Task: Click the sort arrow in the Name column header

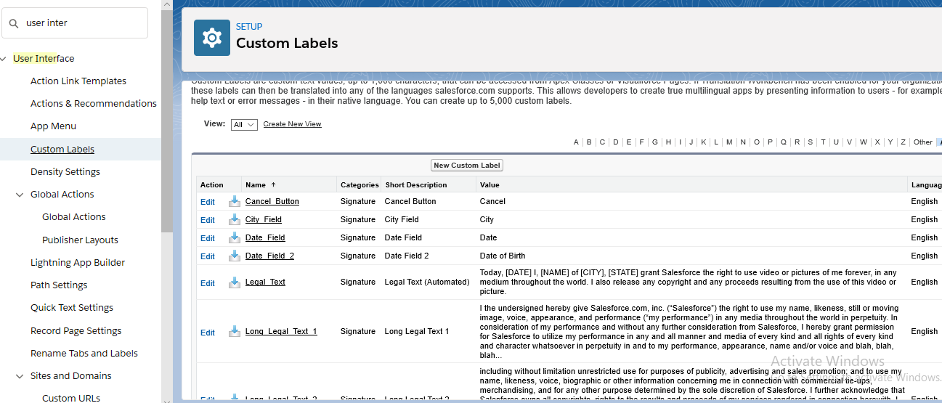Action: (274, 185)
